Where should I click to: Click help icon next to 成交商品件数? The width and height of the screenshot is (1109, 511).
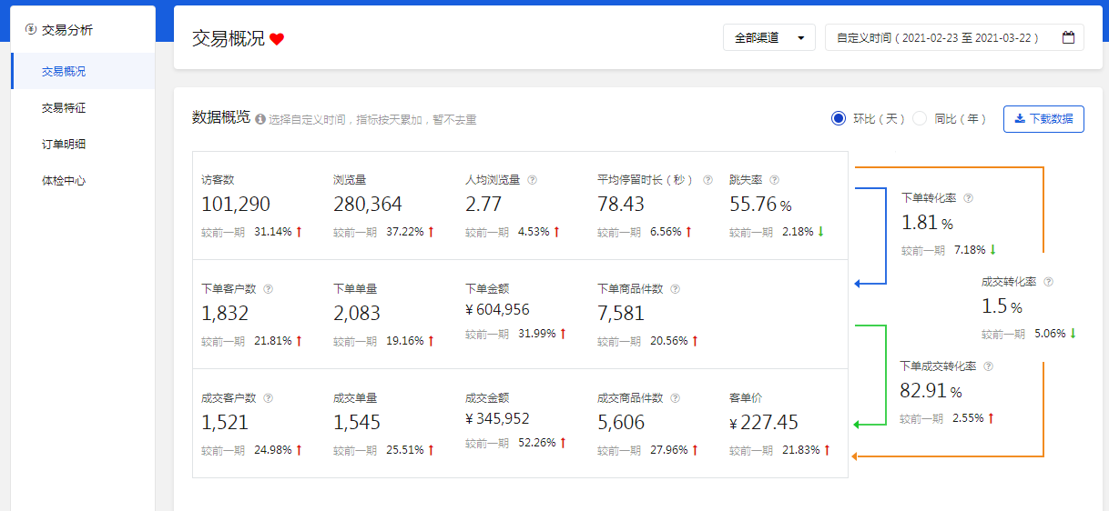675,398
